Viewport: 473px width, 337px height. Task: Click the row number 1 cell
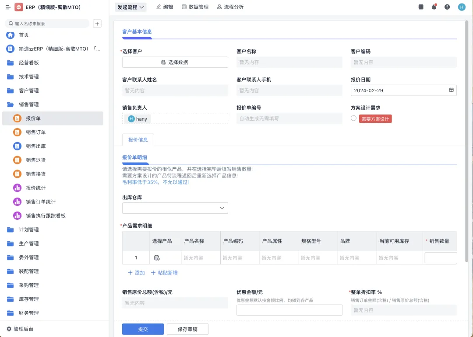(x=136, y=258)
